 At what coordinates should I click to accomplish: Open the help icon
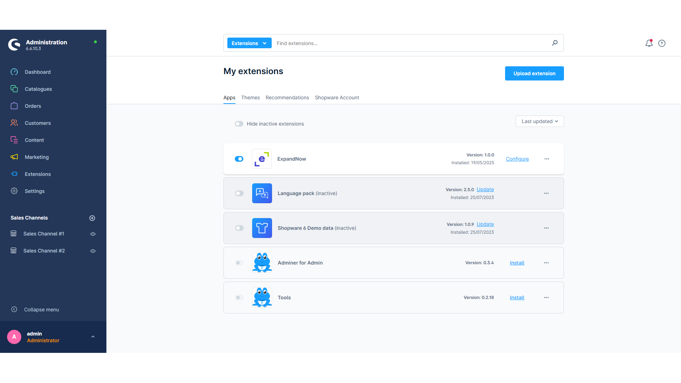tap(662, 43)
